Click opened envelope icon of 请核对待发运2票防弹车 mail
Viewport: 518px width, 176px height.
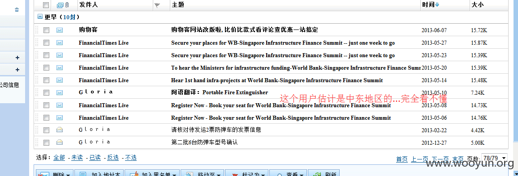point(60,130)
